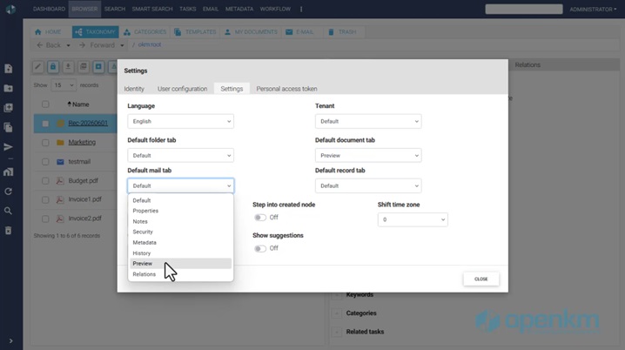This screenshot has width=625, height=350.
Task: Click the send arrow sidebar icon
Action: [8, 147]
